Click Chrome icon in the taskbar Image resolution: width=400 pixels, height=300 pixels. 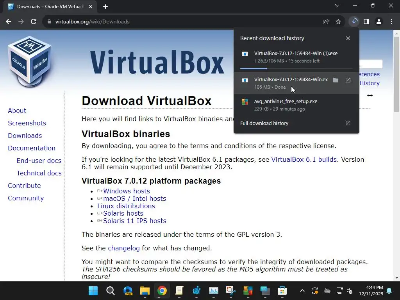(x=162, y=291)
